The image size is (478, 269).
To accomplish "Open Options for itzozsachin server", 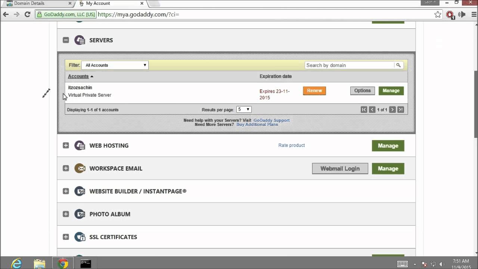I will [362, 91].
